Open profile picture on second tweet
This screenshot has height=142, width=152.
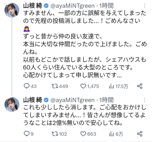[x=11, y=104]
